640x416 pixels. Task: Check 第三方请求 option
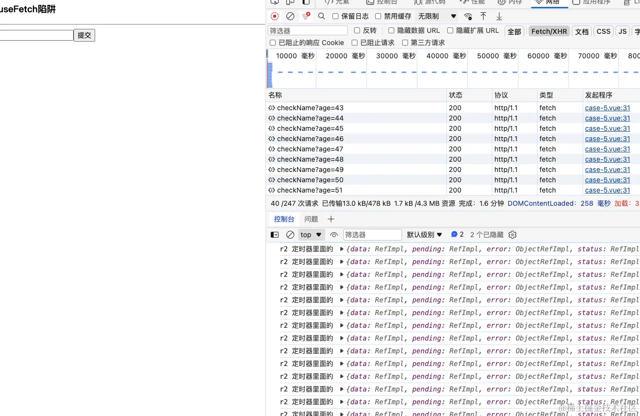[405, 43]
